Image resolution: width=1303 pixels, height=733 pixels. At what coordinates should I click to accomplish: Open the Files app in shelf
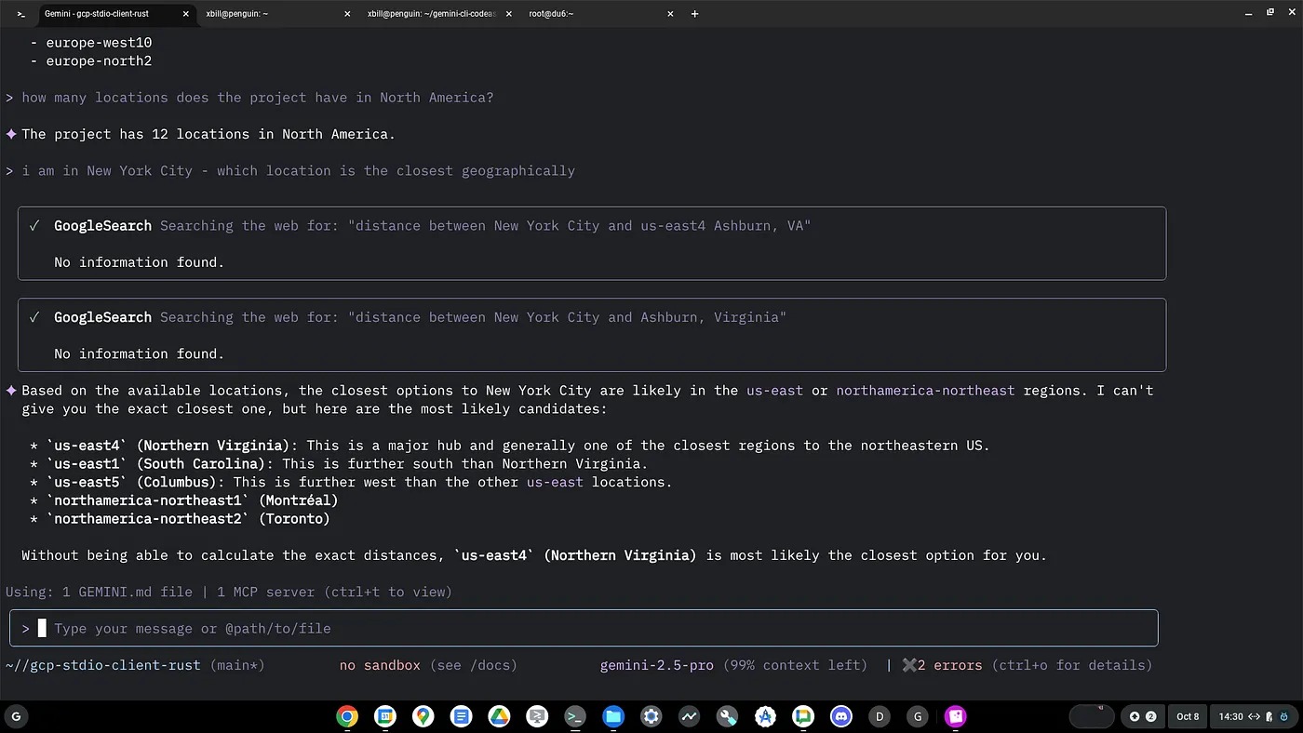click(612, 716)
